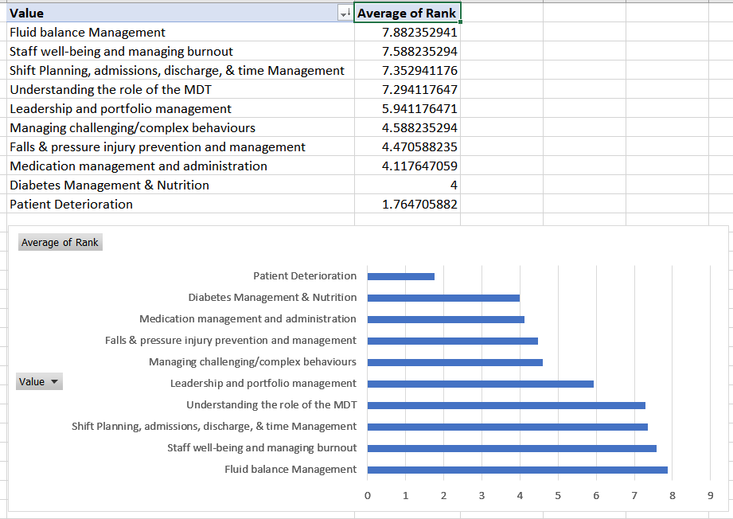
Task: Select the horizontal axis label 9
Action: [x=710, y=496]
